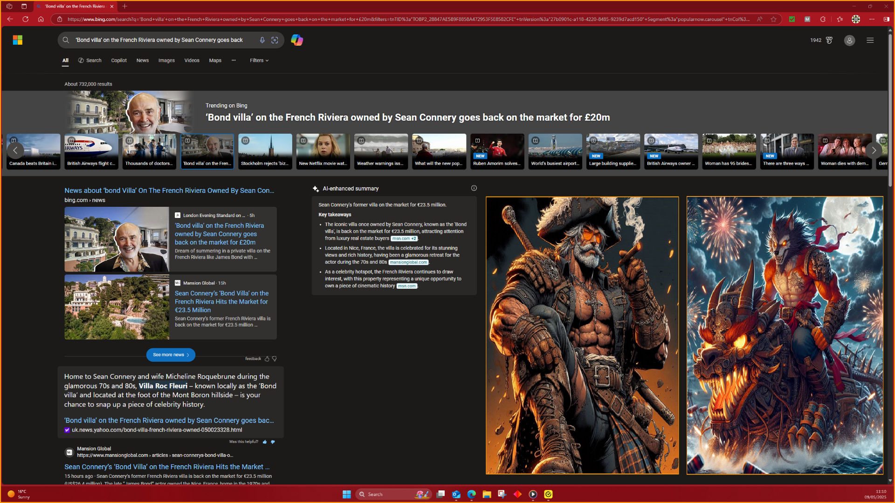Open tab actions menu icon
The height and width of the screenshot is (503, 895).
click(24, 6)
